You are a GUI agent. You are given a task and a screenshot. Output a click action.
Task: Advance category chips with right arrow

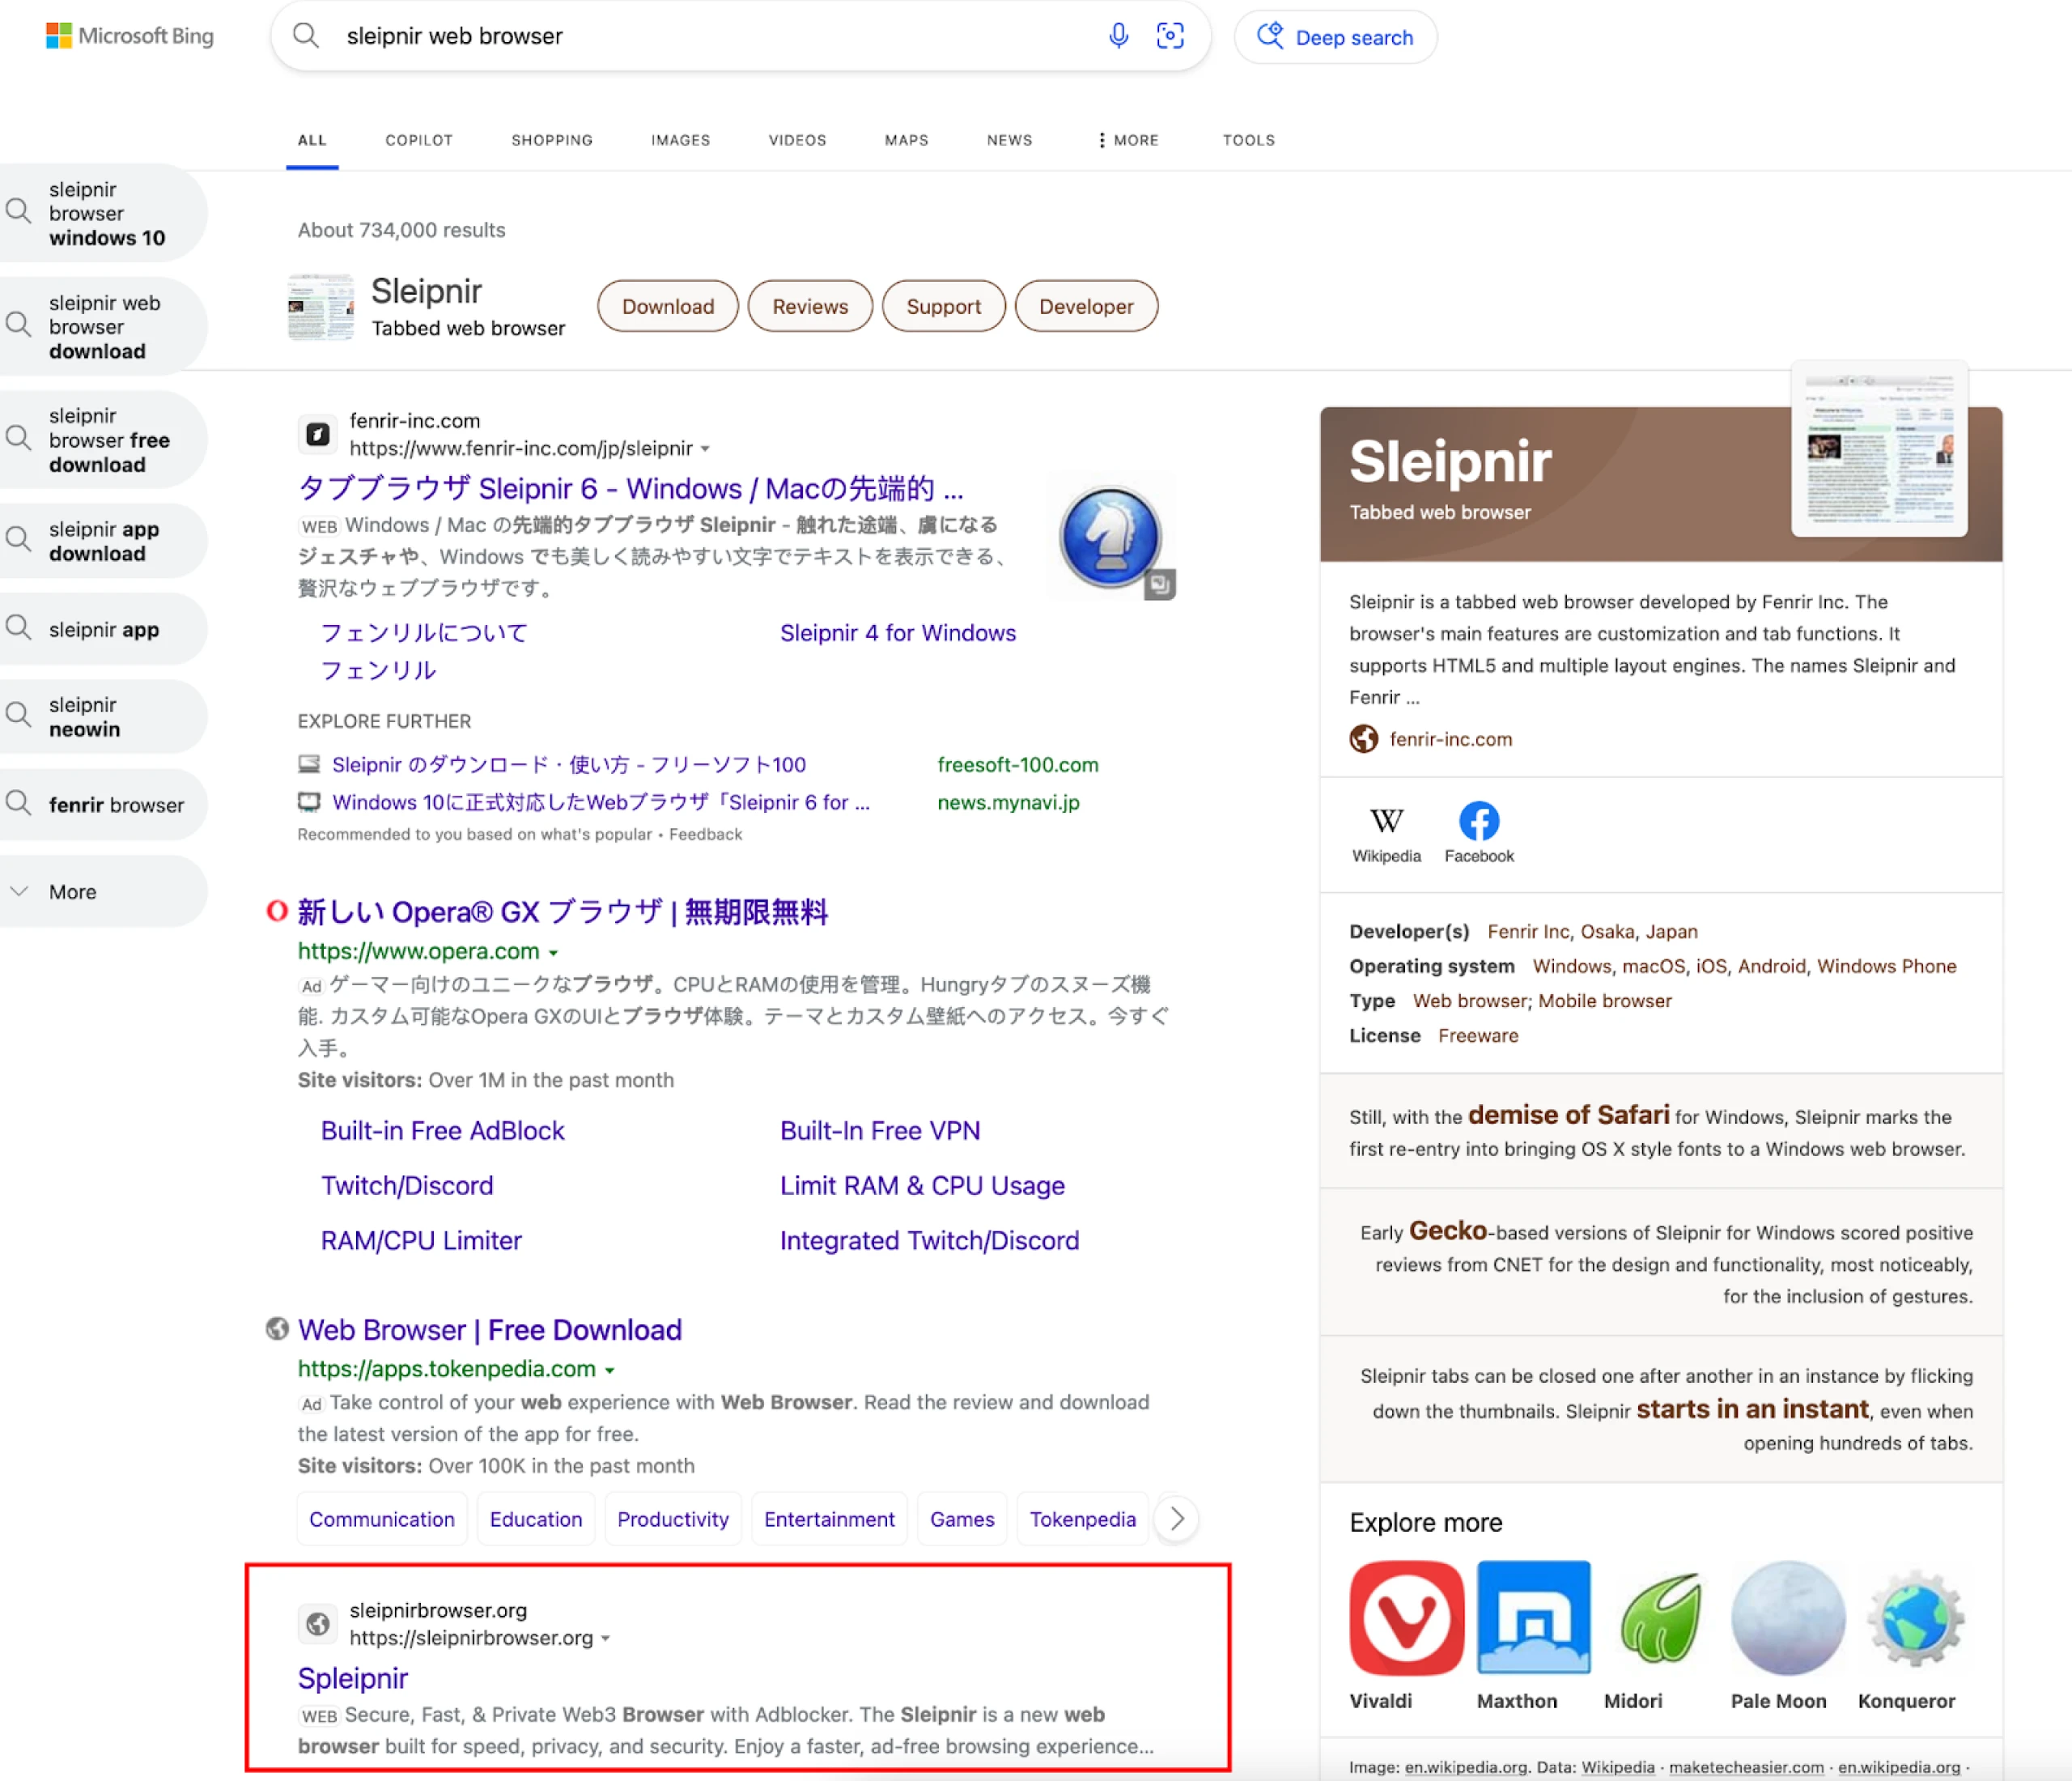click(1177, 1519)
